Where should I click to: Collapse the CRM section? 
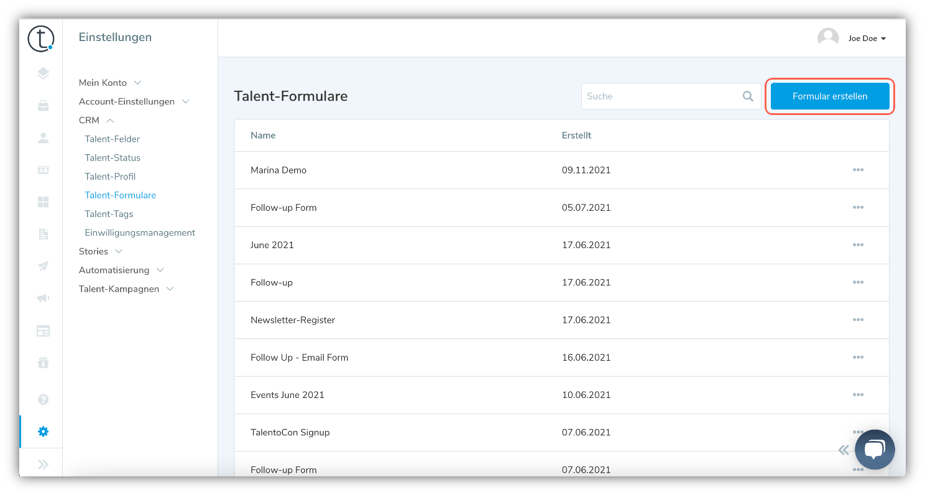click(96, 120)
